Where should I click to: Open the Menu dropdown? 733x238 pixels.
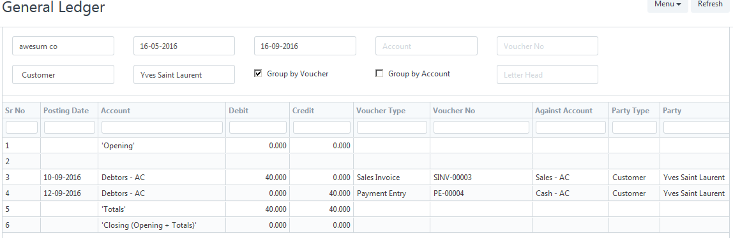pyautogui.click(x=667, y=4)
